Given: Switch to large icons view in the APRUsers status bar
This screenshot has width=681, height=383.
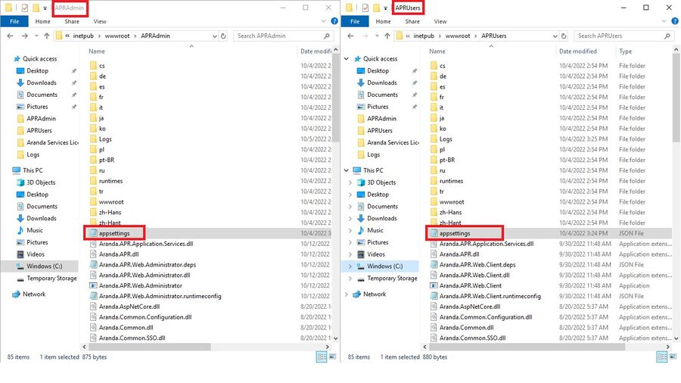Looking at the screenshot, I should pos(673,357).
